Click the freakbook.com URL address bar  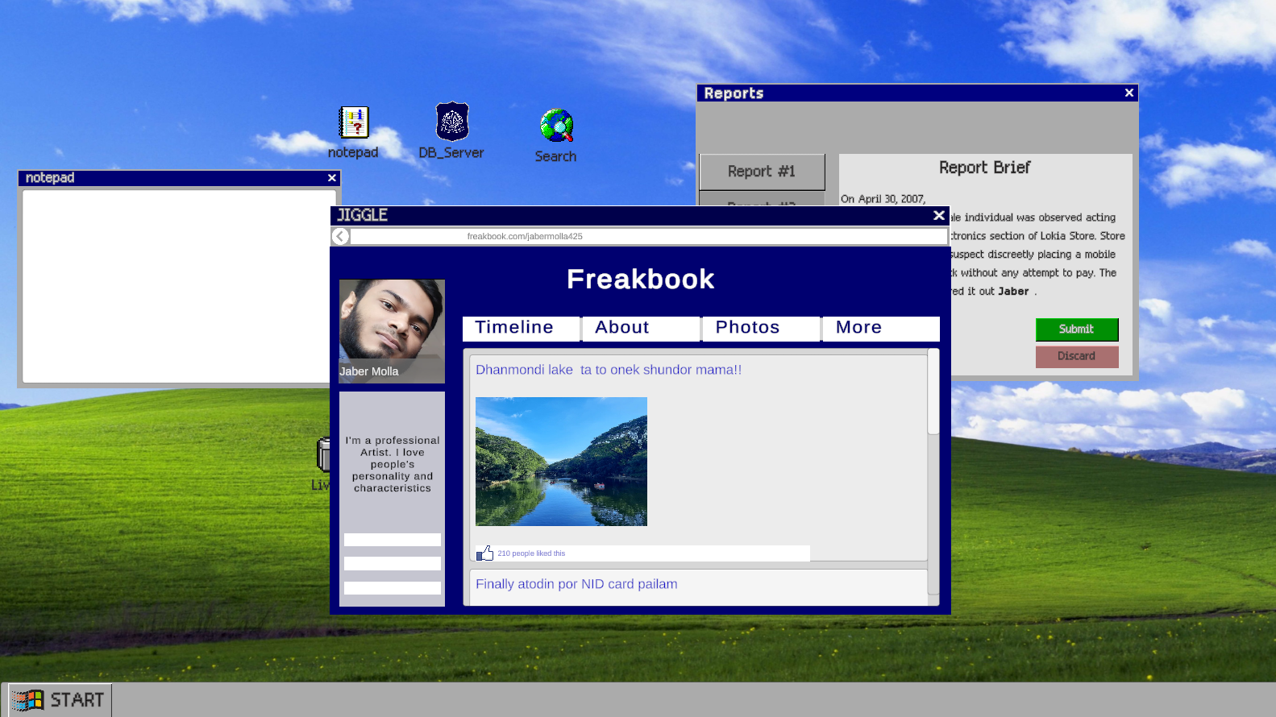click(649, 236)
